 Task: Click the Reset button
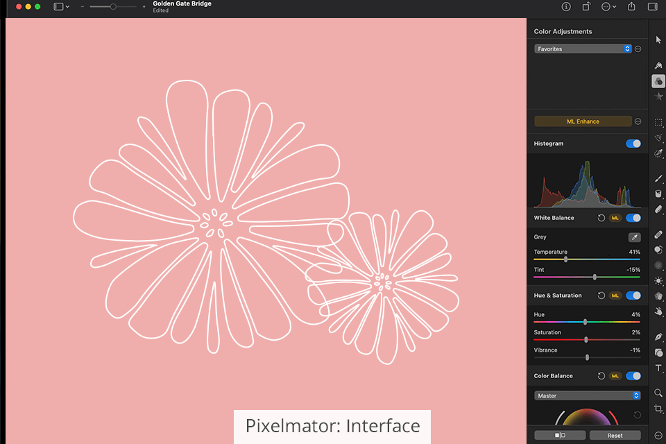tap(615, 436)
